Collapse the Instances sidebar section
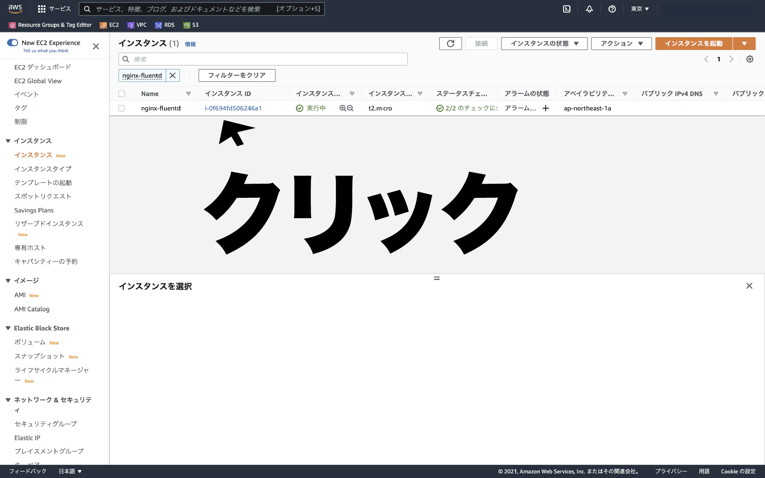 coord(8,141)
